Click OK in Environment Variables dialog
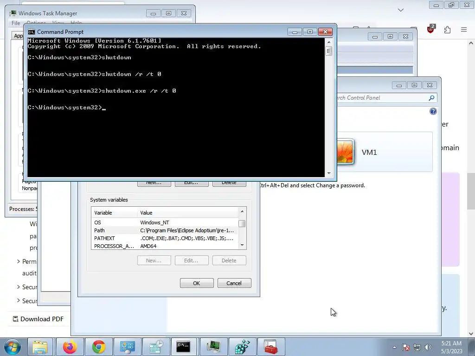This screenshot has width=475, height=356. (197, 283)
